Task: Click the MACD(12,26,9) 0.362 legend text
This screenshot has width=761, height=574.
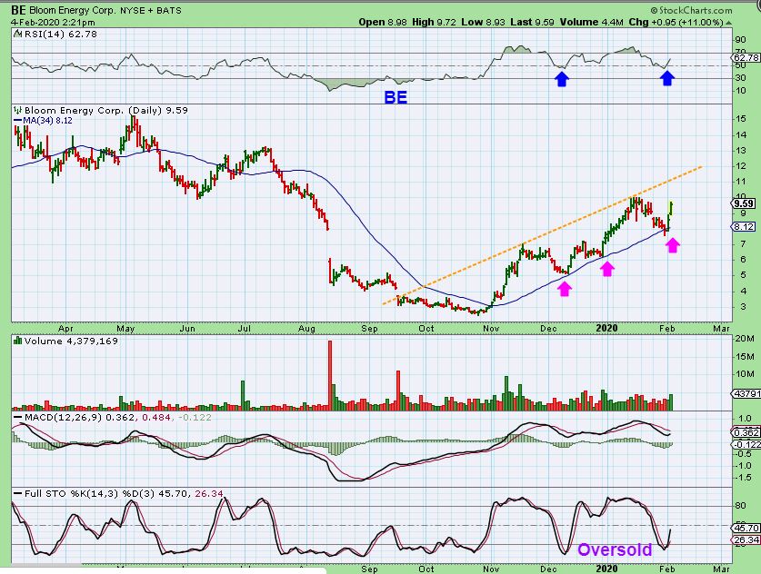Action: point(81,418)
